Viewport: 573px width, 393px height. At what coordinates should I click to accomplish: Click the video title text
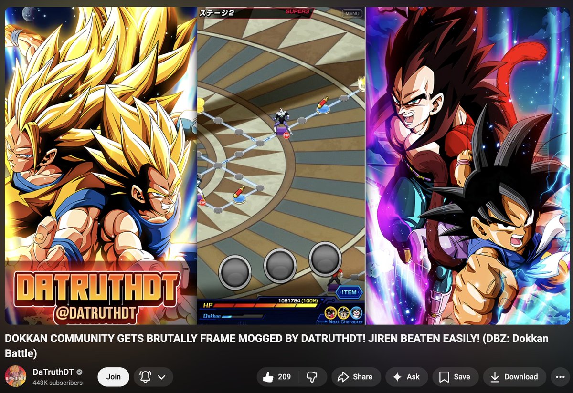pos(276,346)
